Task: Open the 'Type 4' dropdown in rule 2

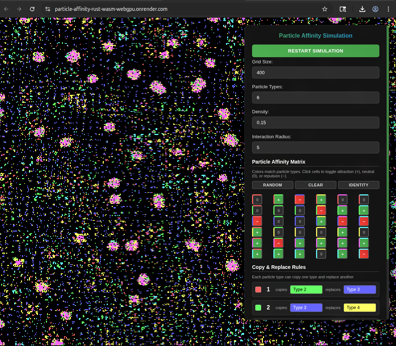Action: coord(359,307)
